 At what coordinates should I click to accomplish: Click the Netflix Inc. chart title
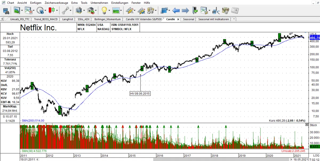38,27
